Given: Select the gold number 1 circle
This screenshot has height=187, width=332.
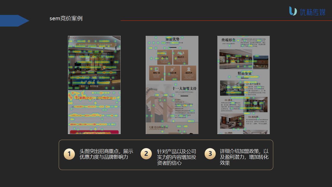Looking at the screenshot, I should tap(69, 154).
